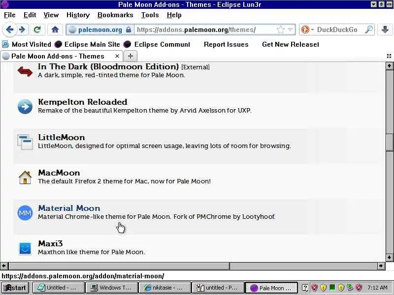Click the vertical scrollbar thumb

pos(389,142)
